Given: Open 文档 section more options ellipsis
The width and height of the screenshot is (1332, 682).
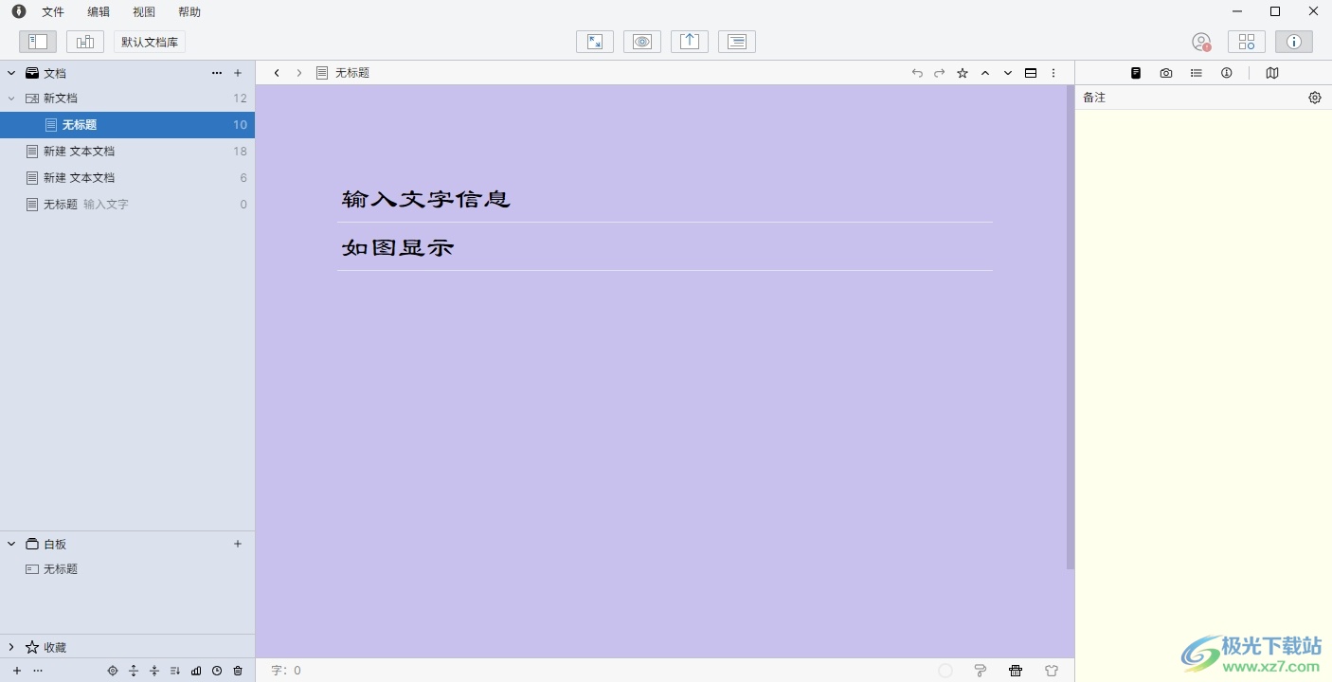Looking at the screenshot, I should point(217,73).
